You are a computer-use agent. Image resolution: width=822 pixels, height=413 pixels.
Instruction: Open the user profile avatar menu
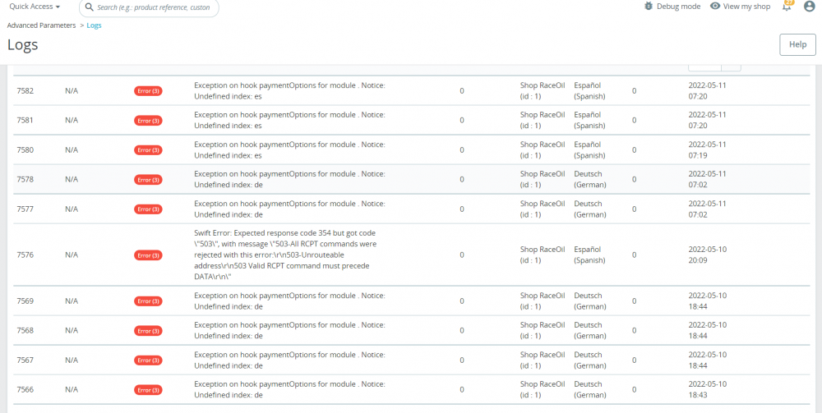(810, 7)
